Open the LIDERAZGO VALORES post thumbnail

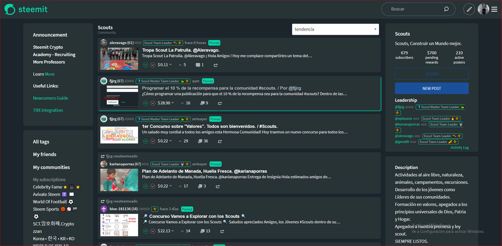(119, 135)
